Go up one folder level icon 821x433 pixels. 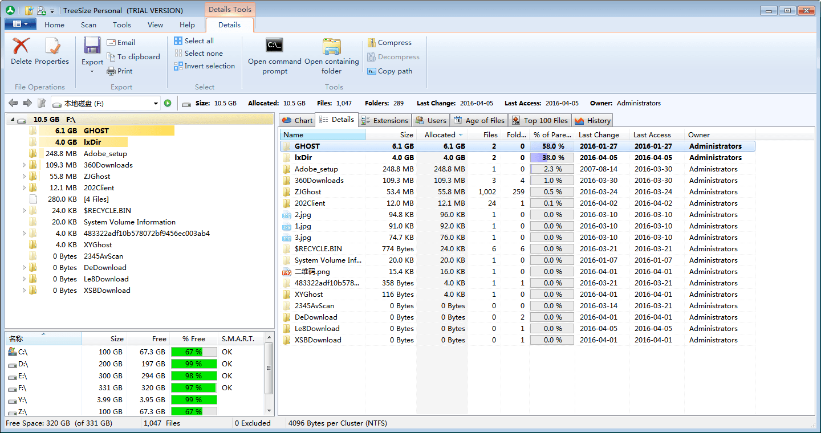point(41,103)
